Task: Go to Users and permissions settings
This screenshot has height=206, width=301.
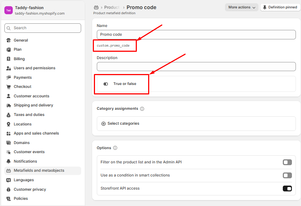Action: point(35,68)
